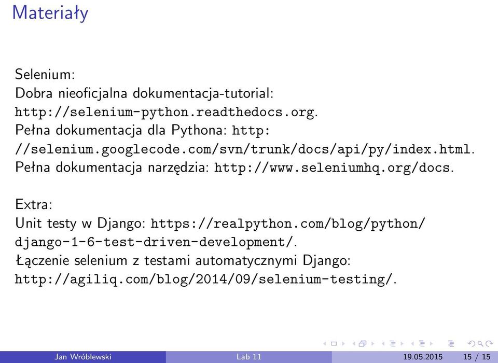
Task: Click the slide rectangle icon in navigation bar
Action: coord(334,344)
